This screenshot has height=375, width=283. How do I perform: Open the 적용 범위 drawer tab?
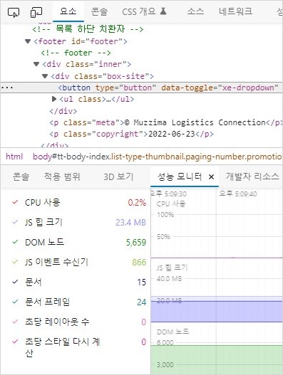[62, 176]
